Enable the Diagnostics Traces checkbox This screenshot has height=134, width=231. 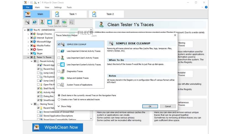pos(59,71)
